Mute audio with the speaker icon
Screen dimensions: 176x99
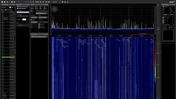pyautogui.click(x=15, y=2)
